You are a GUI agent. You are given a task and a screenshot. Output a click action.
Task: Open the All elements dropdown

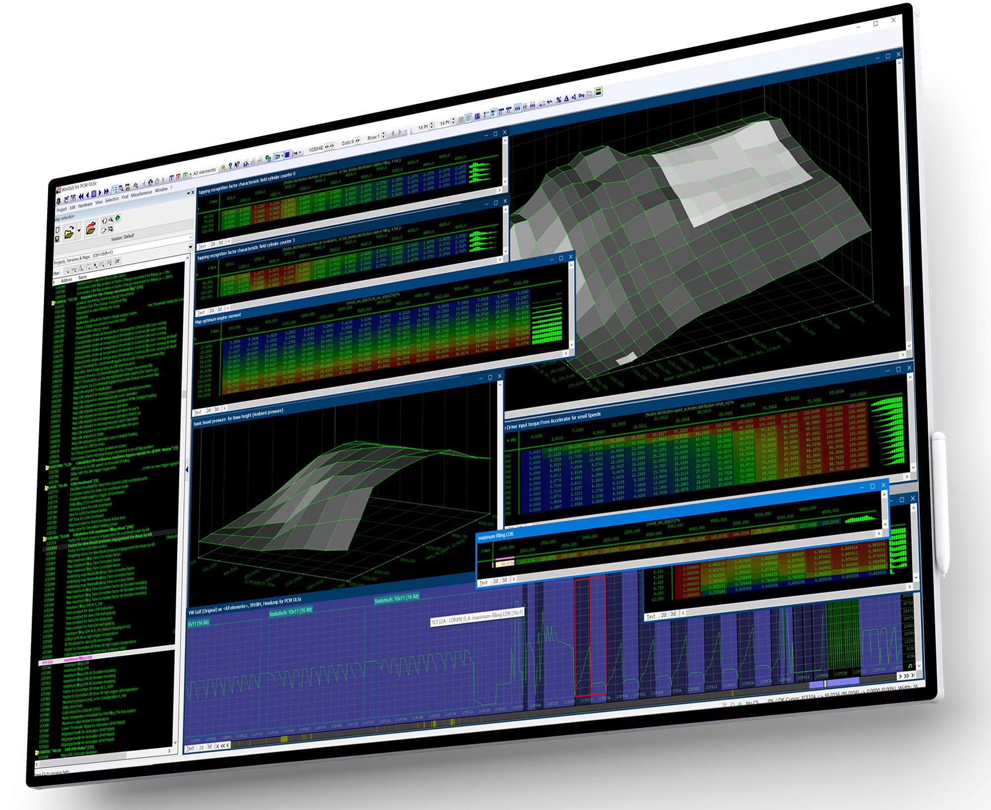point(204,171)
